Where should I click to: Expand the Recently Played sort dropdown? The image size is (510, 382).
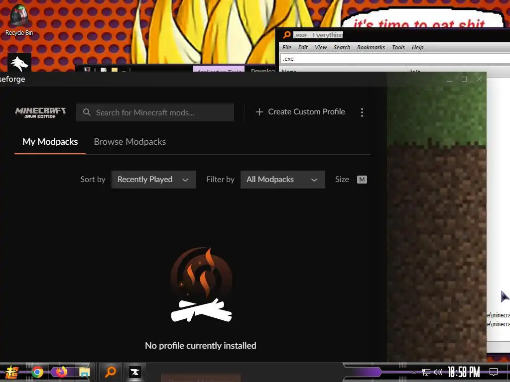[153, 179]
